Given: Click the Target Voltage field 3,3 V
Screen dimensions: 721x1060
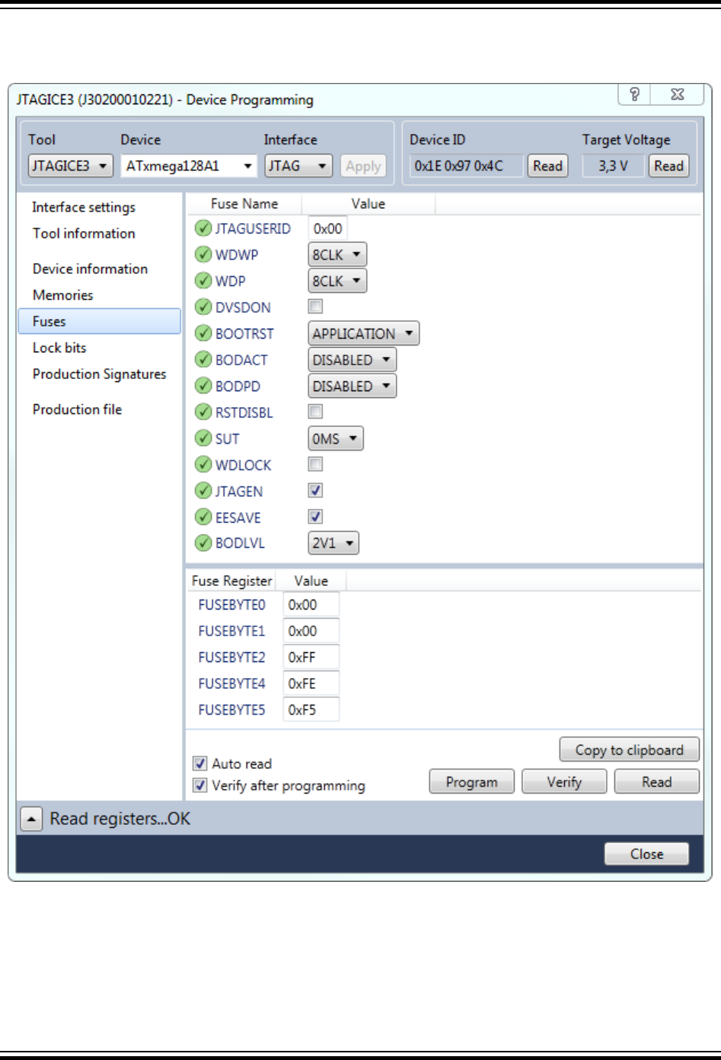Looking at the screenshot, I should (614, 166).
